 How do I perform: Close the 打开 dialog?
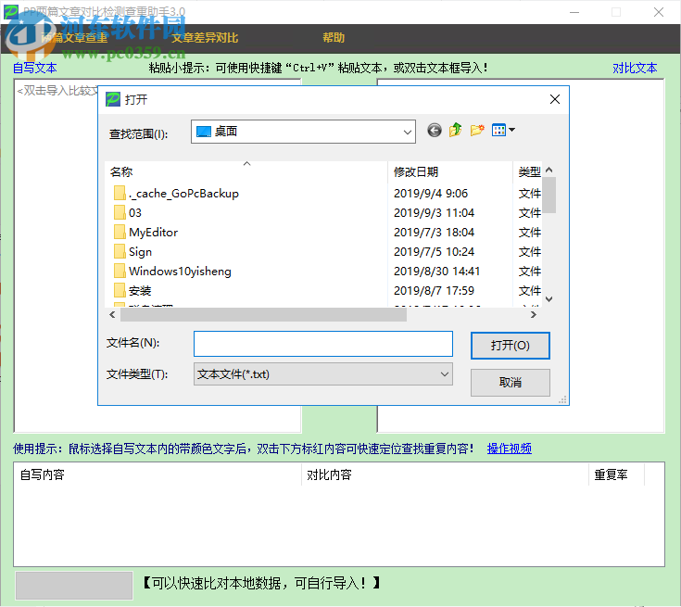[x=555, y=99]
